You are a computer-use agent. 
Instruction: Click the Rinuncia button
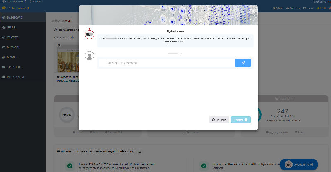pyautogui.click(x=219, y=120)
